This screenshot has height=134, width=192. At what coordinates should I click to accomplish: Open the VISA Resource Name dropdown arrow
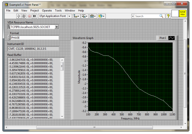57,27
